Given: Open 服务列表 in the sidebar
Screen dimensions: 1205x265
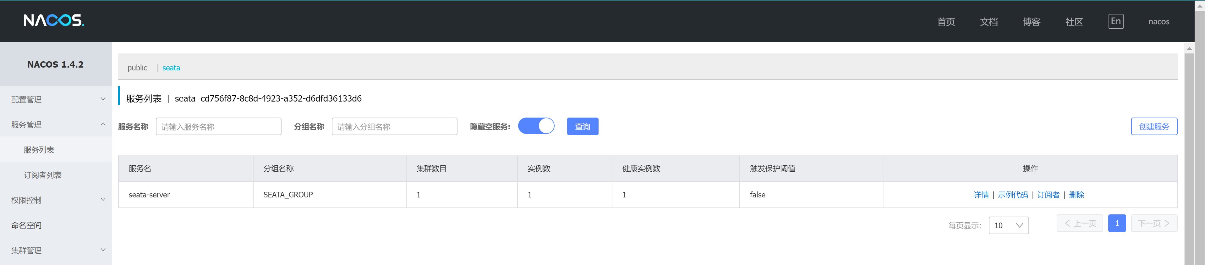Looking at the screenshot, I should [x=56, y=150].
